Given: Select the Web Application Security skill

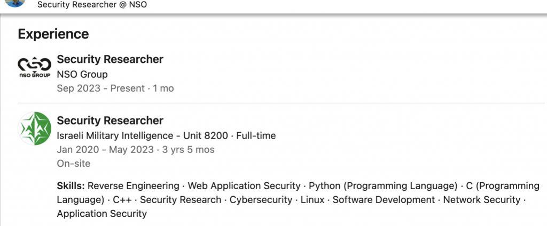Looking at the screenshot, I should 244,186.
